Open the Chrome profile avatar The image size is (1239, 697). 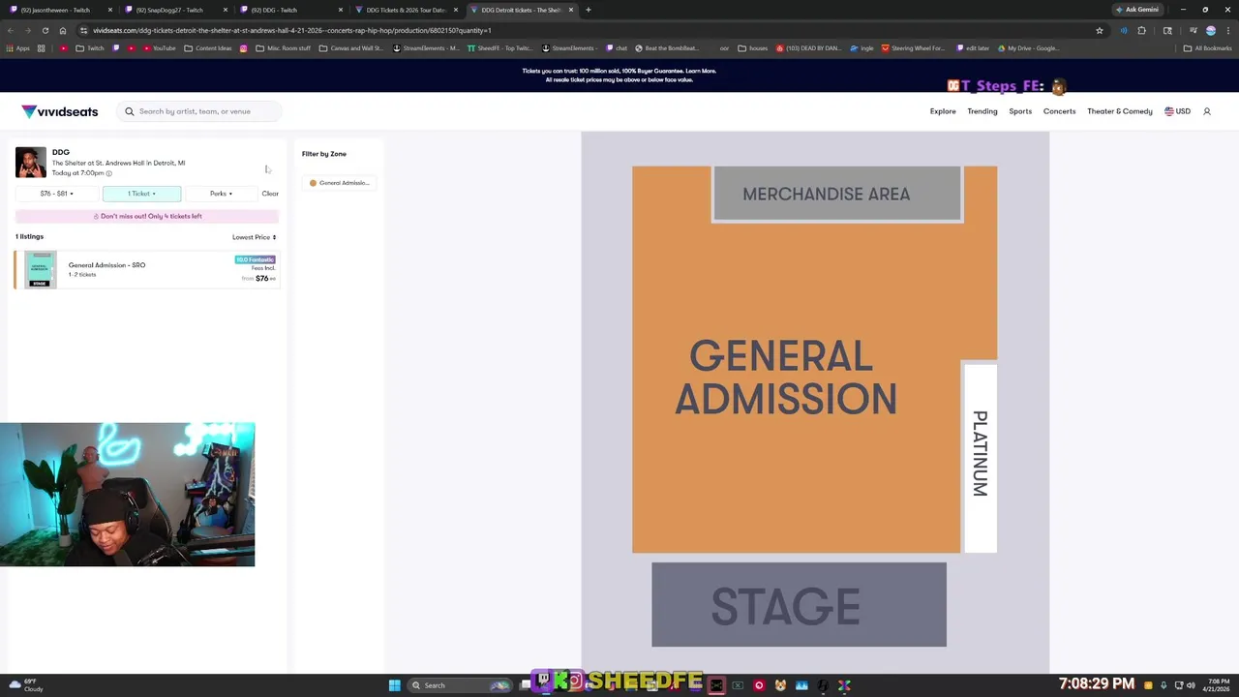tap(1210, 30)
